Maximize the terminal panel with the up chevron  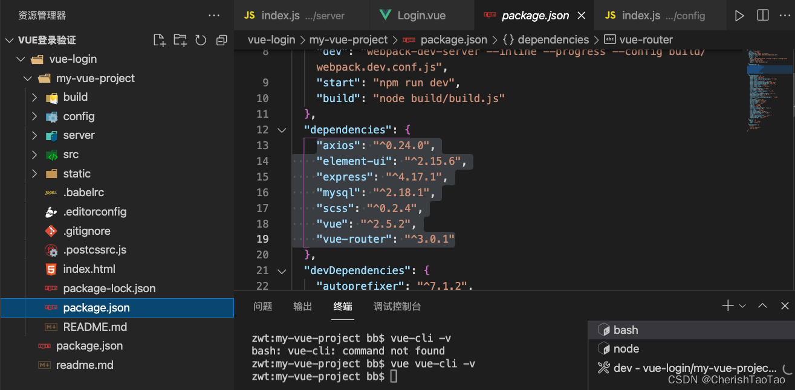click(x=763, y=306)
